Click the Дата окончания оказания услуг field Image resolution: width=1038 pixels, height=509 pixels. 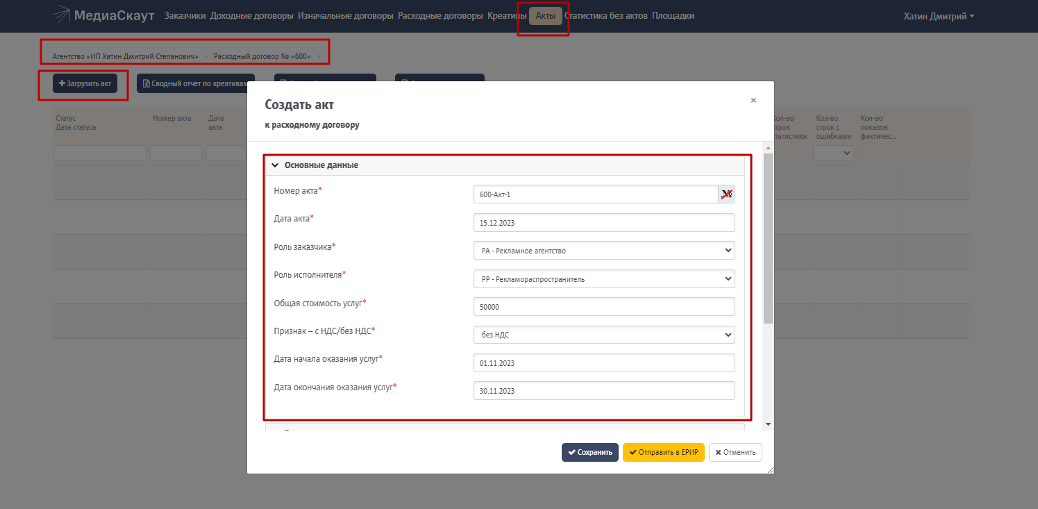(x=604, y=391)
